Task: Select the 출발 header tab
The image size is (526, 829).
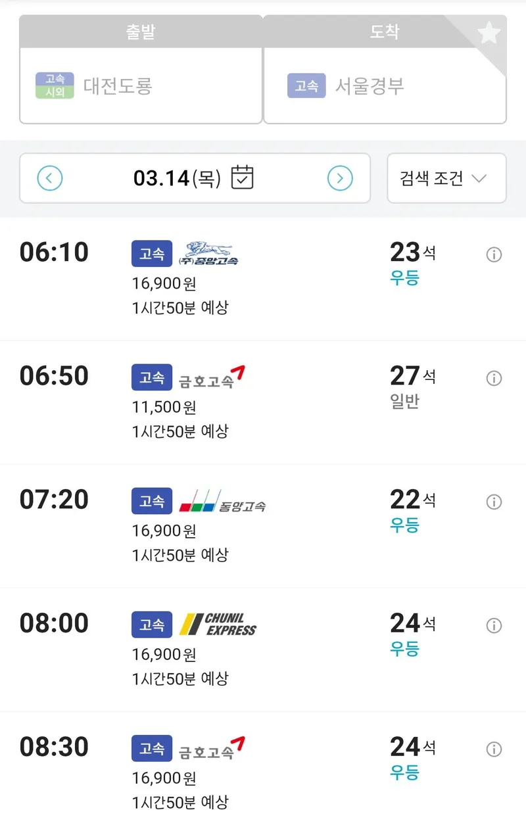Action: pos(141,32)
